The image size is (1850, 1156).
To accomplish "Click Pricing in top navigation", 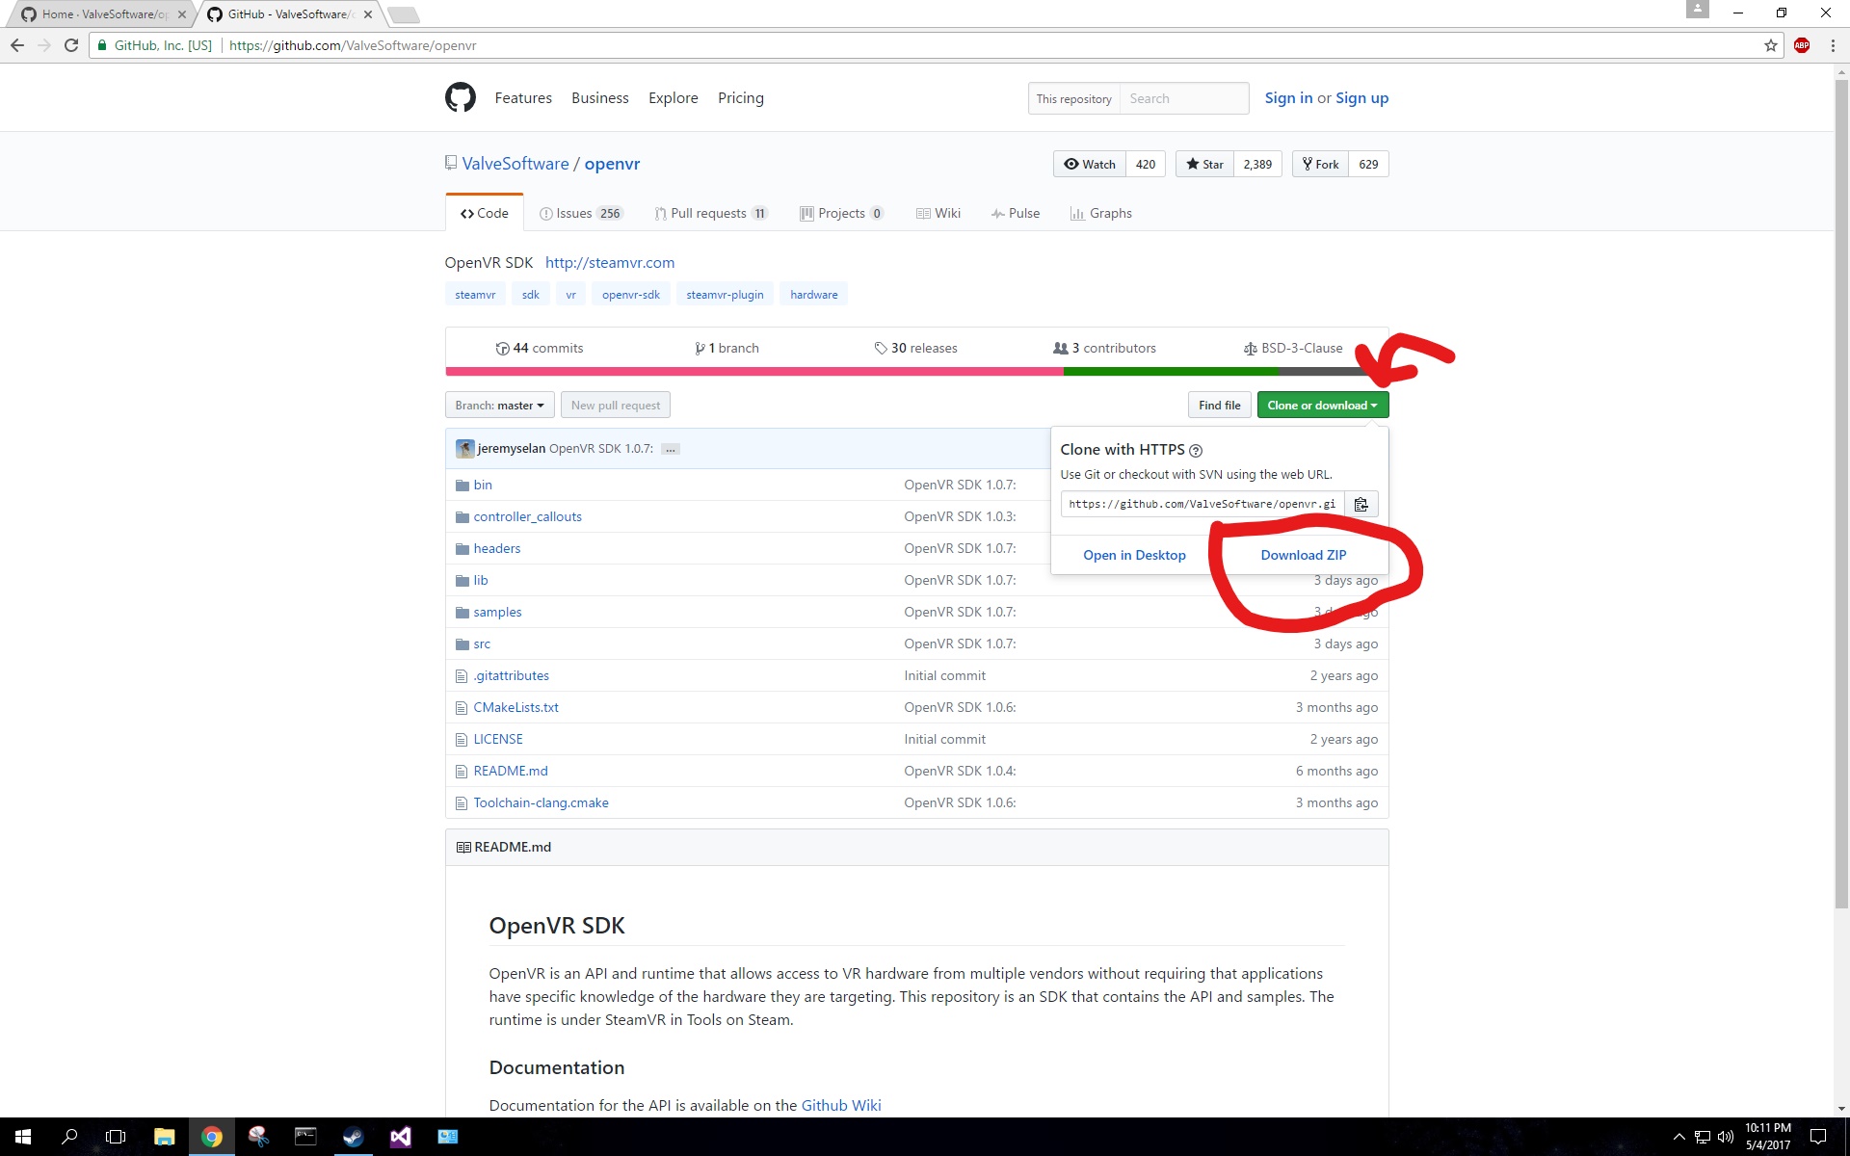I will 740,98.
